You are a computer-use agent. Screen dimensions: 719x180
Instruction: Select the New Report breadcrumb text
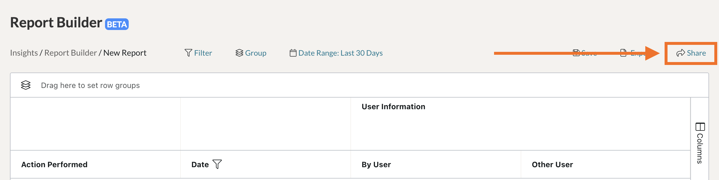pyautogui.click(x=125, y=53)
